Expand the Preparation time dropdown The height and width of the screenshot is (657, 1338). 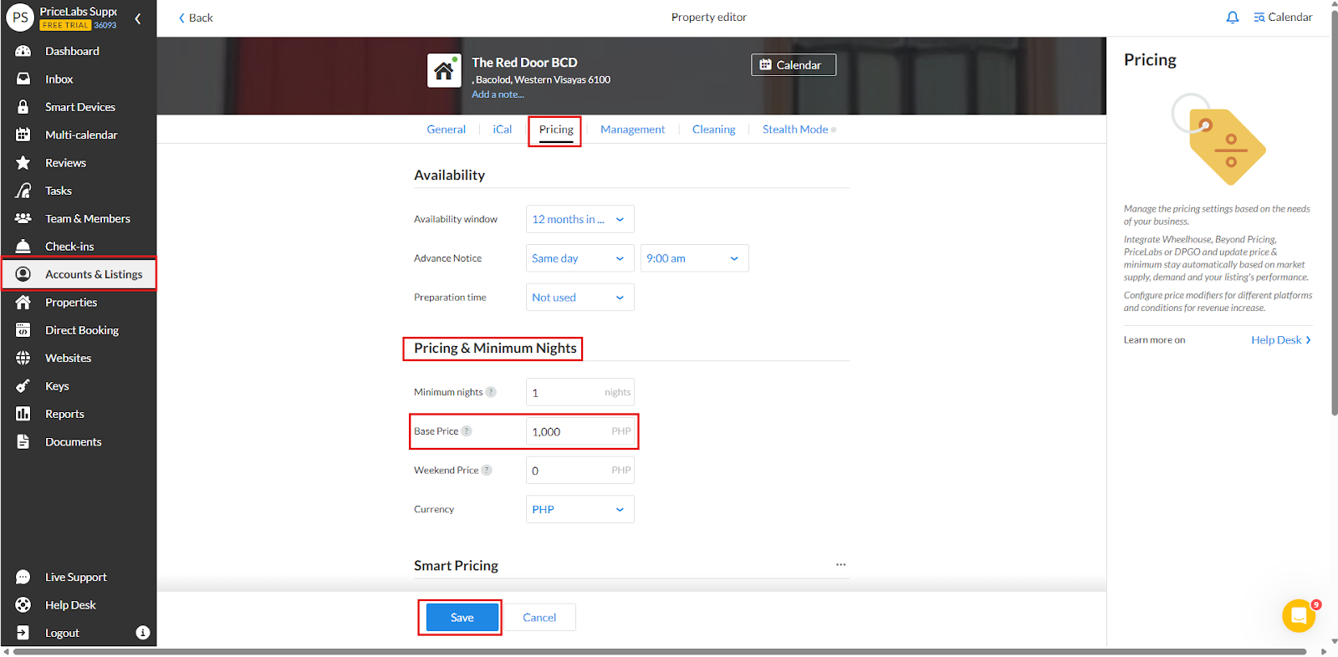(580, 298)
